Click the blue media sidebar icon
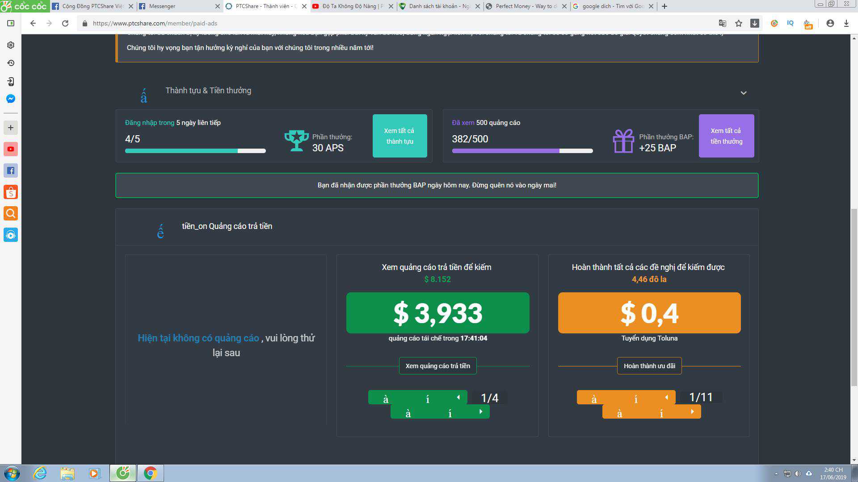 (x=11, y=235)
